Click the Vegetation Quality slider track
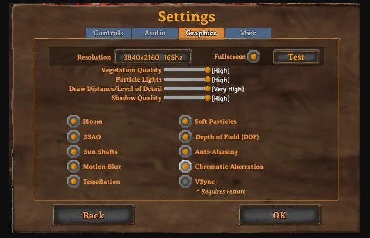The height and width of the screenshot is (238, 370). [x=185, y=70]
